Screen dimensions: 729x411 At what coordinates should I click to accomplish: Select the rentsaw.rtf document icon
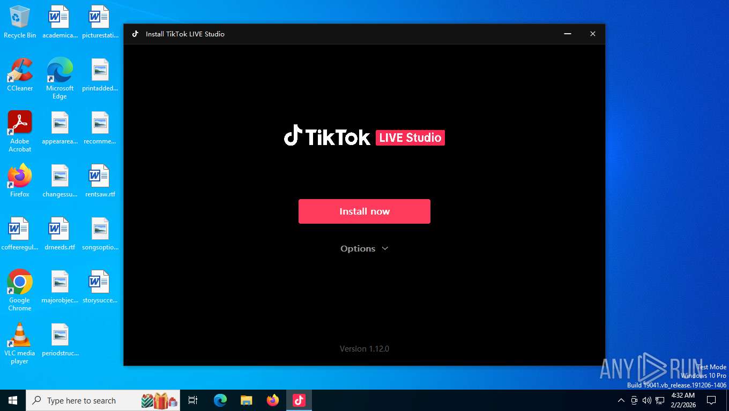click(x=100, y=181)
